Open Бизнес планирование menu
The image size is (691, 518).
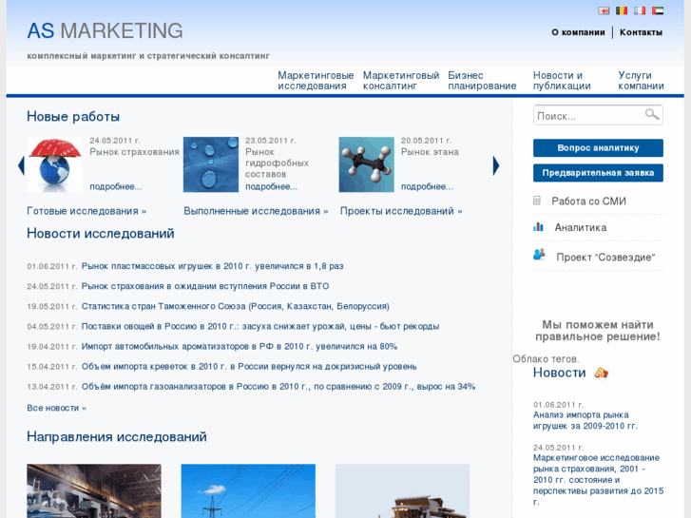click(482, 81)
